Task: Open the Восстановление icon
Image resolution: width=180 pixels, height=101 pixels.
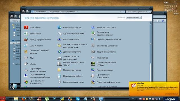Action: (x=59, y=40)
